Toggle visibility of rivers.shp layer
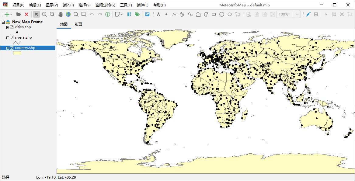The height and width of the screenshot is (181, 355). tap(12, 38)
